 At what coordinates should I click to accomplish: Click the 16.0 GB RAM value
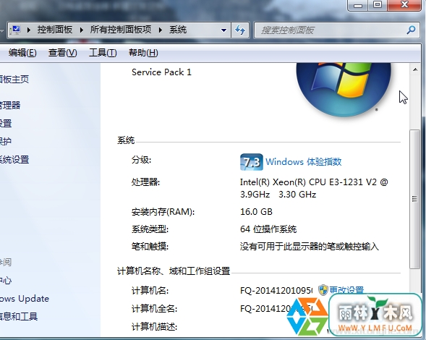256,212
